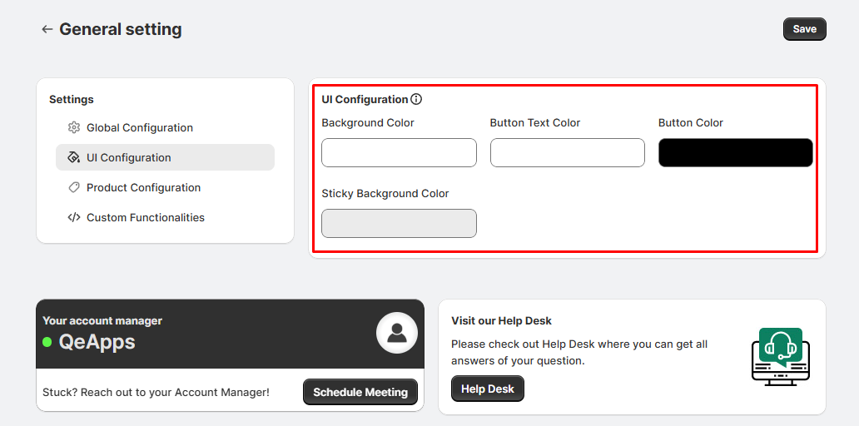Click the Schedule Meeting button
Screen dimensions: 859x426
360,392
